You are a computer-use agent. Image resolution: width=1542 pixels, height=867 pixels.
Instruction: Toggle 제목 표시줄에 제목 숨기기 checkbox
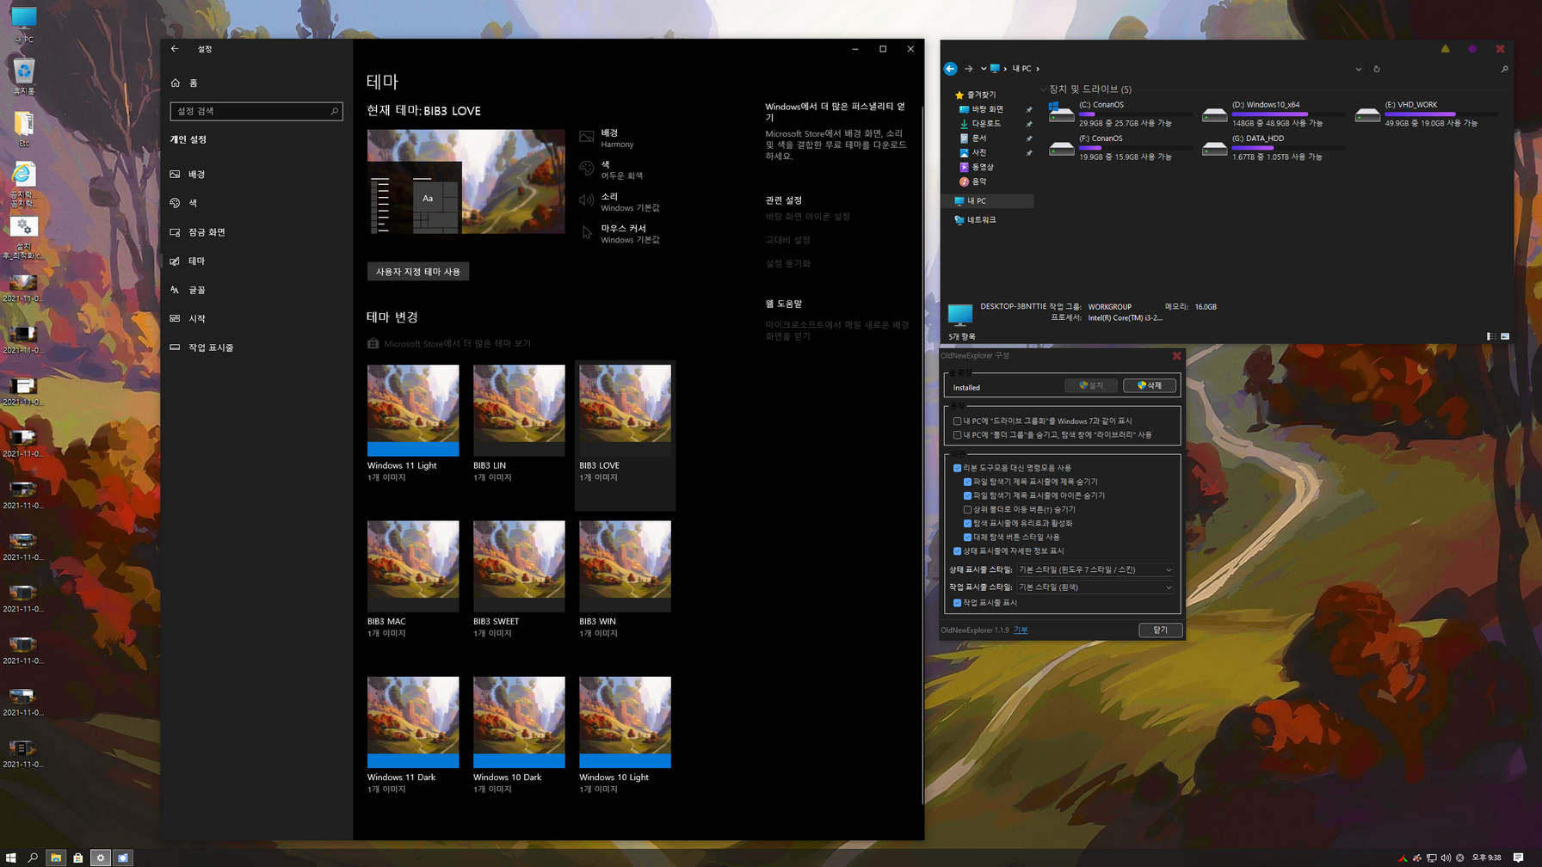coord(967,482)
